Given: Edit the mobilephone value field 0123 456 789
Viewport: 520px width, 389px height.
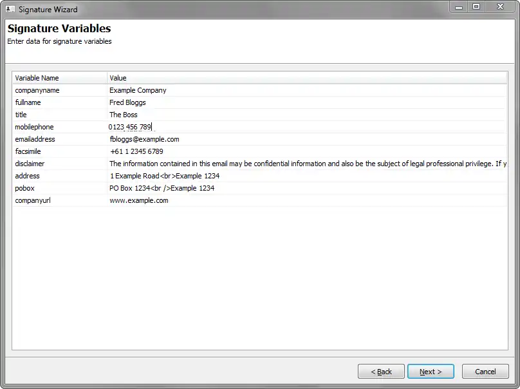Looking at the screenshot, I should coord(307,127).
